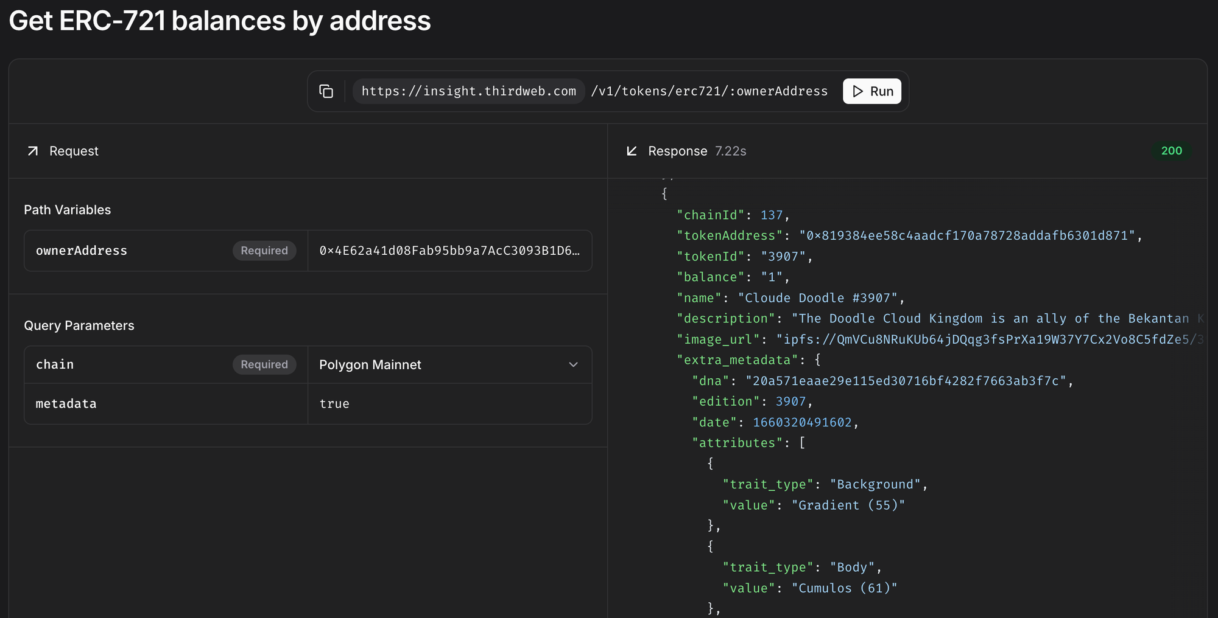Click the 200 status badge
Screen dimensions: 1218x618
(x=1172, y=151)
